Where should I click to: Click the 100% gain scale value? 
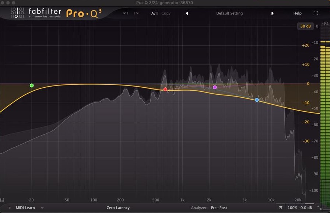(x=292, y=208)
